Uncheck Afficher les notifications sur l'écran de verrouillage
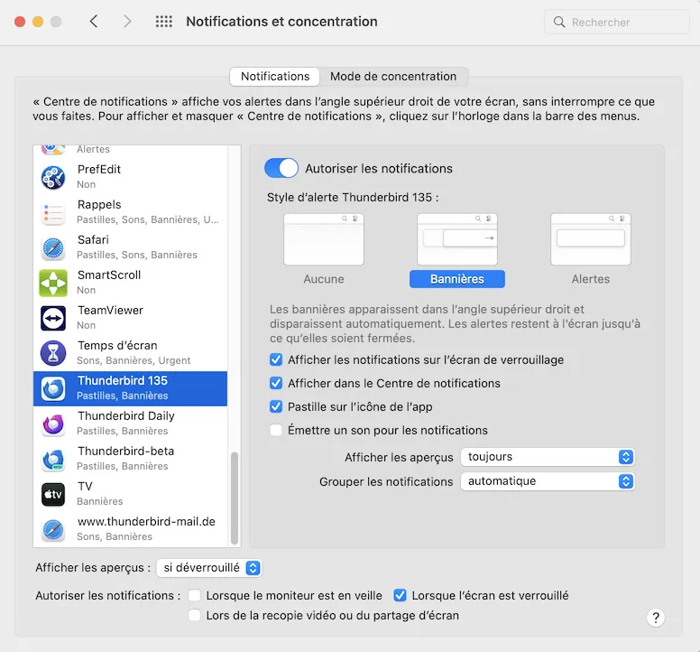Image resolution: width=700 pixels, height=652 pixels. (276, 359)
